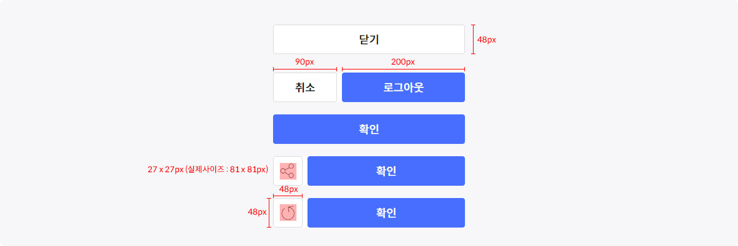Click the red dimension line above 취소

[305, 69]
